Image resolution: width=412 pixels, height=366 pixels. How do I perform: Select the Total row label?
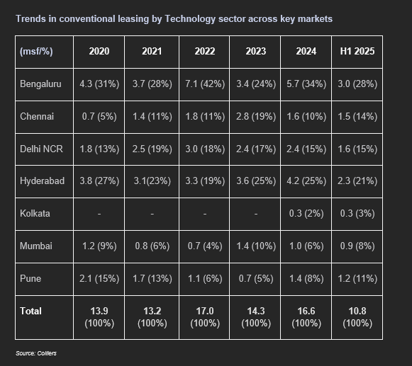[30, 311]
